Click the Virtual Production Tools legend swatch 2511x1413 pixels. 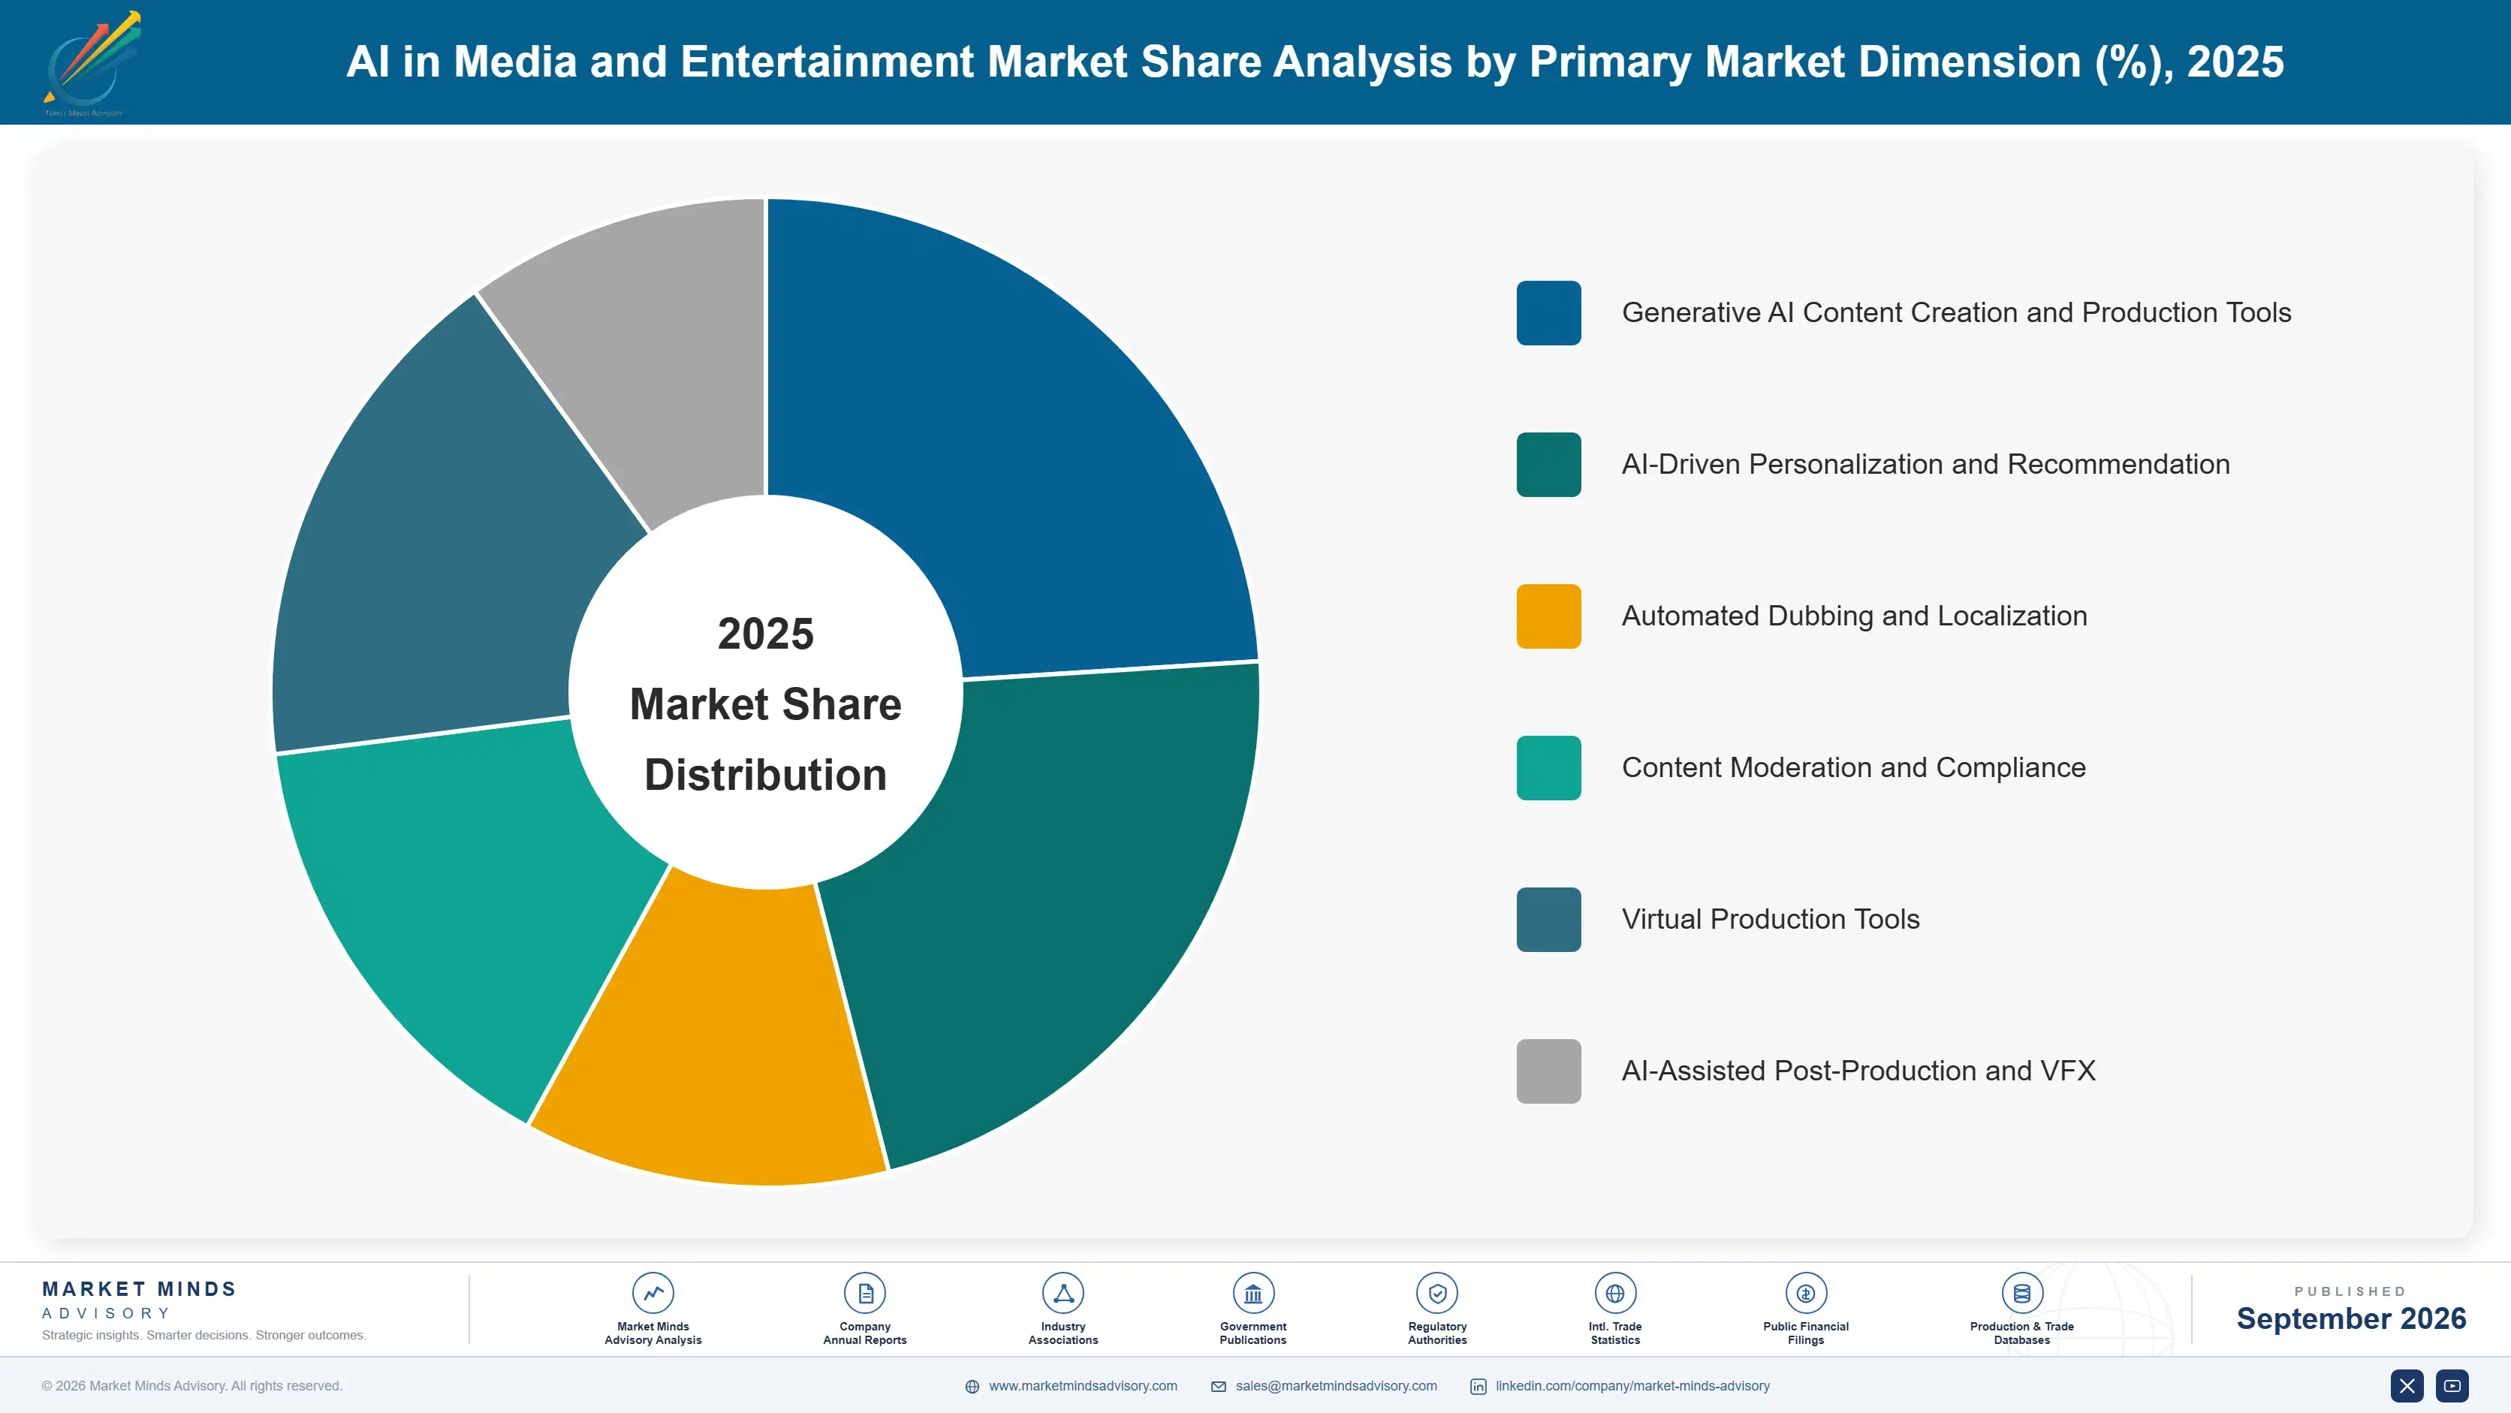click(1548, 919)
